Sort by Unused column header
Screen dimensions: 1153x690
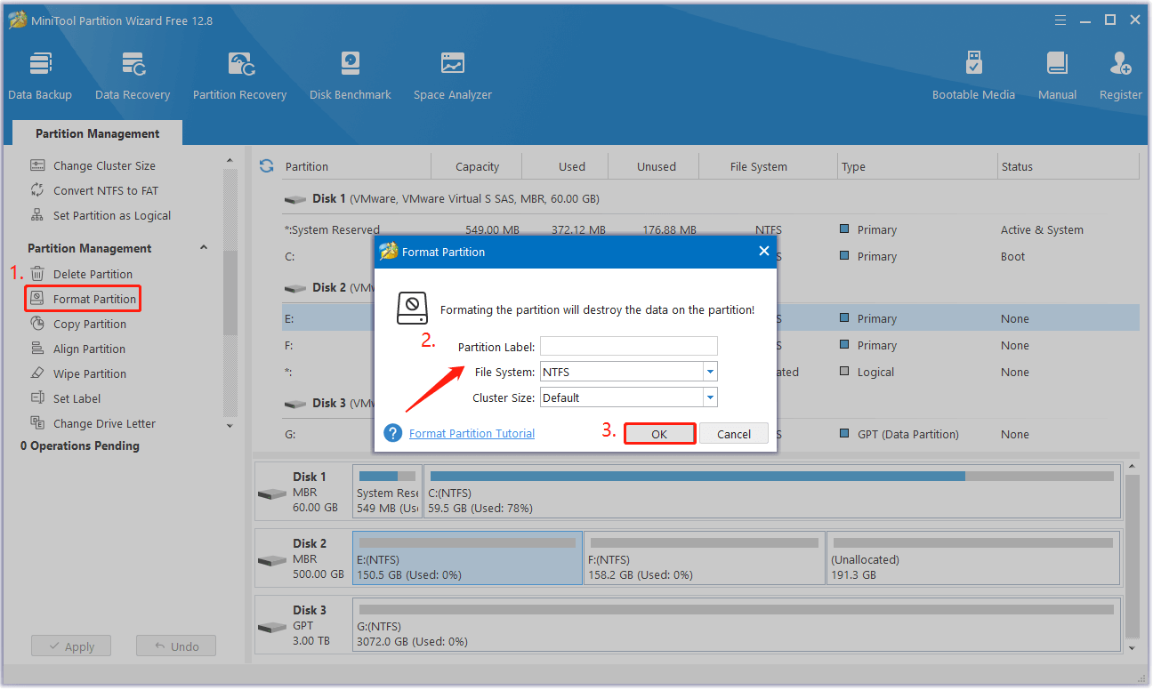[x=657, y=166]
